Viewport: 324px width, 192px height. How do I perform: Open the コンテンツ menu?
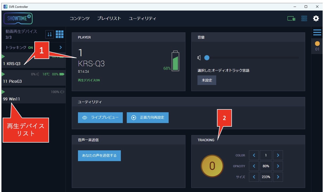[x=79, y=19]
